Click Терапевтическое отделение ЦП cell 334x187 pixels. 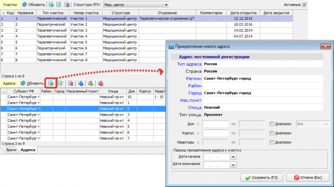click(167, 19)
